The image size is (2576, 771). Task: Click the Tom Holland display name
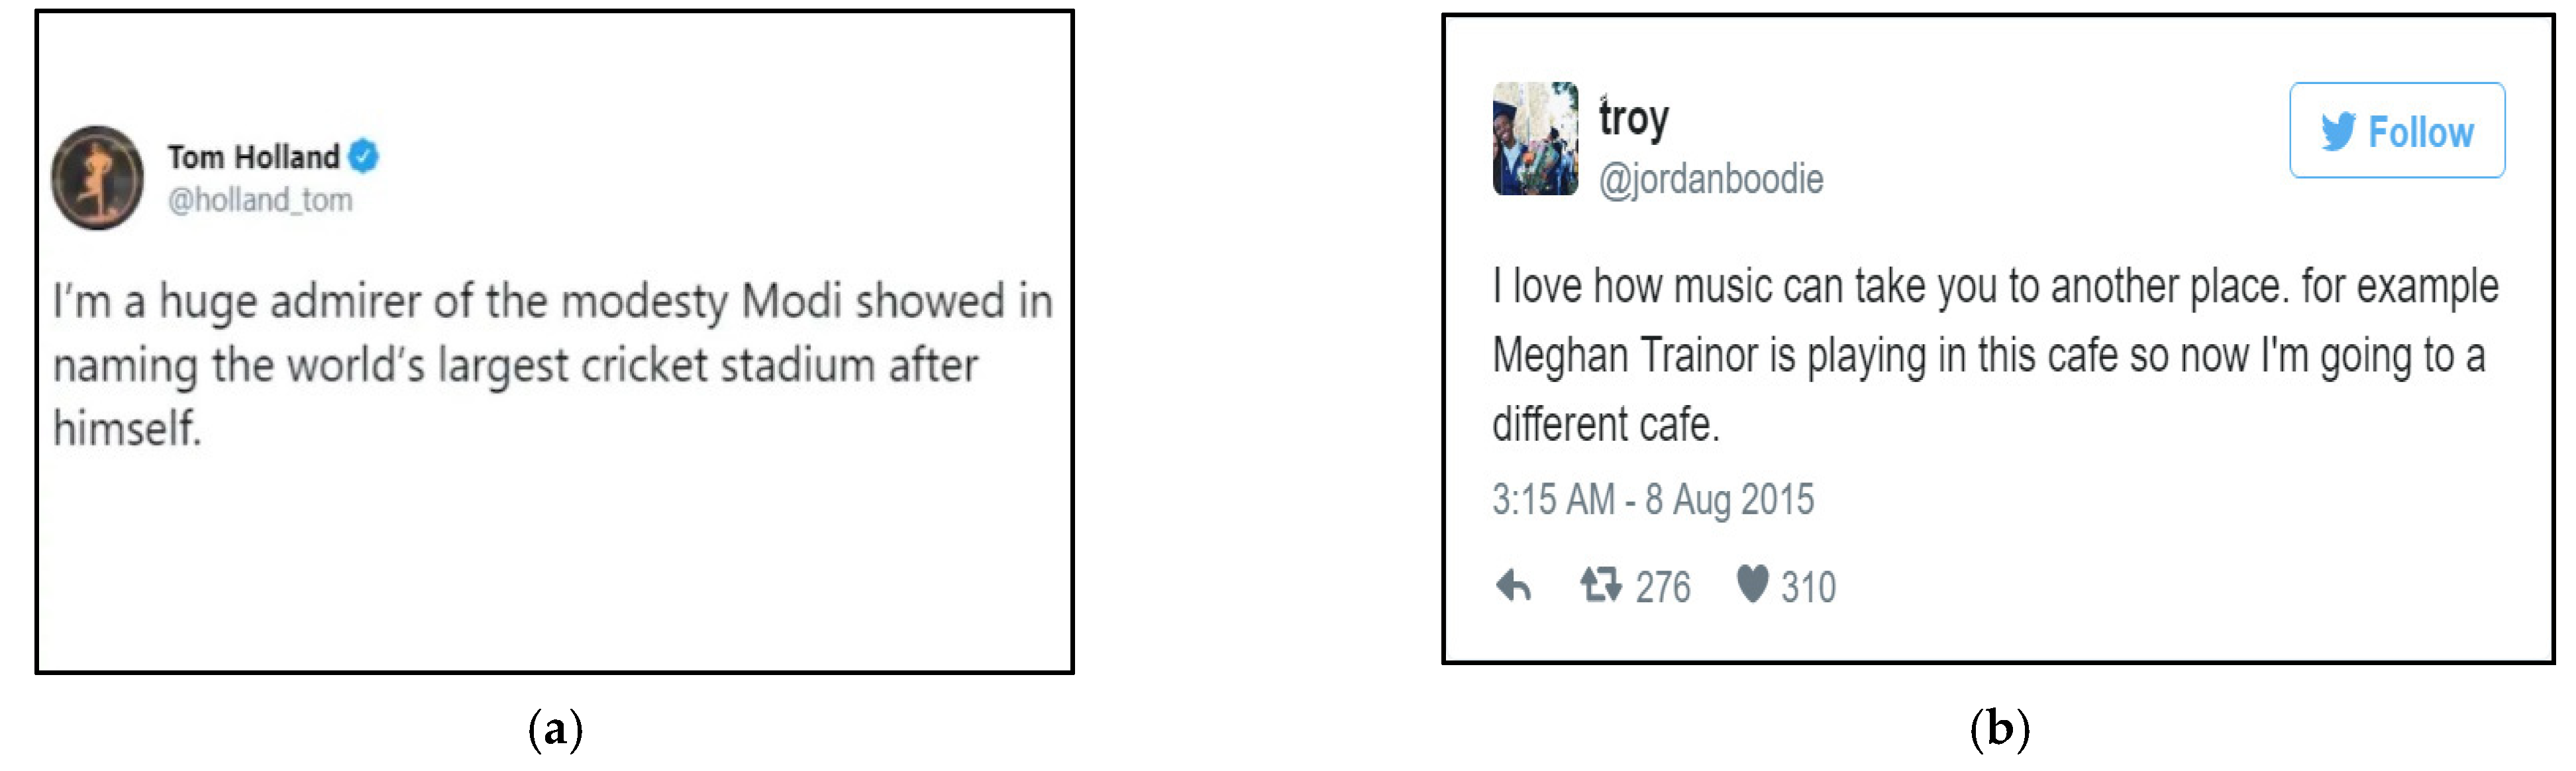253,157
